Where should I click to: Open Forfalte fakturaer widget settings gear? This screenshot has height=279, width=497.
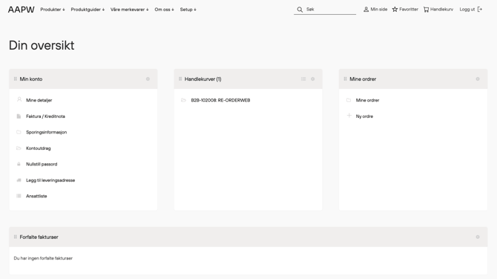pos(478,237)
